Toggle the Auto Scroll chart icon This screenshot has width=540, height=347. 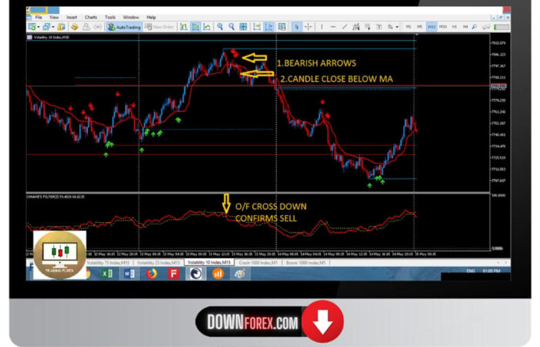click(257, 27)
